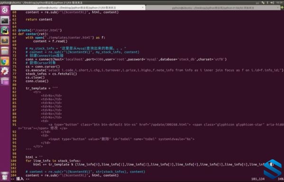Viewport: 284px width, 182px height.
Task: Click the @route decorator on line 65
Action: 40,30
